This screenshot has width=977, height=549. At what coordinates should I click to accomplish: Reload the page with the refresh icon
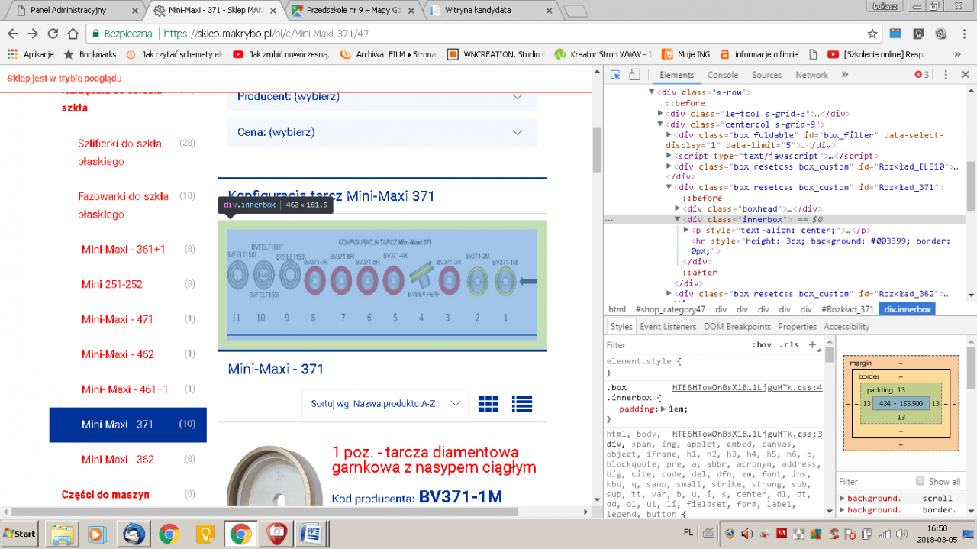[53, 34]
